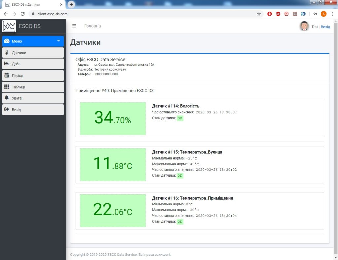This screenshot has width=338, height=260.
Task: Click the thermometer icon next to Датчики
Action: pyautogui.click(x=7, y=52)
